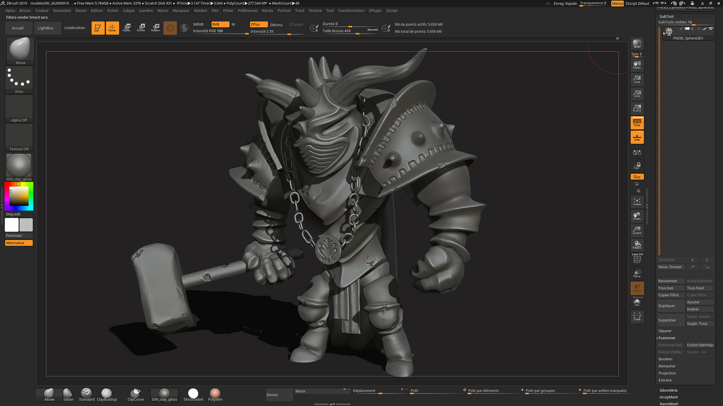Select the Zoom3D navigation icon

coord(637,230)
